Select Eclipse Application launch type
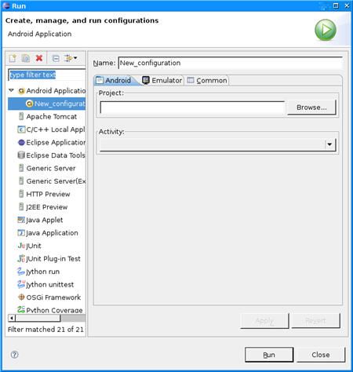The height and width of the screenshot is (372, 353). (x=52, y=142)
